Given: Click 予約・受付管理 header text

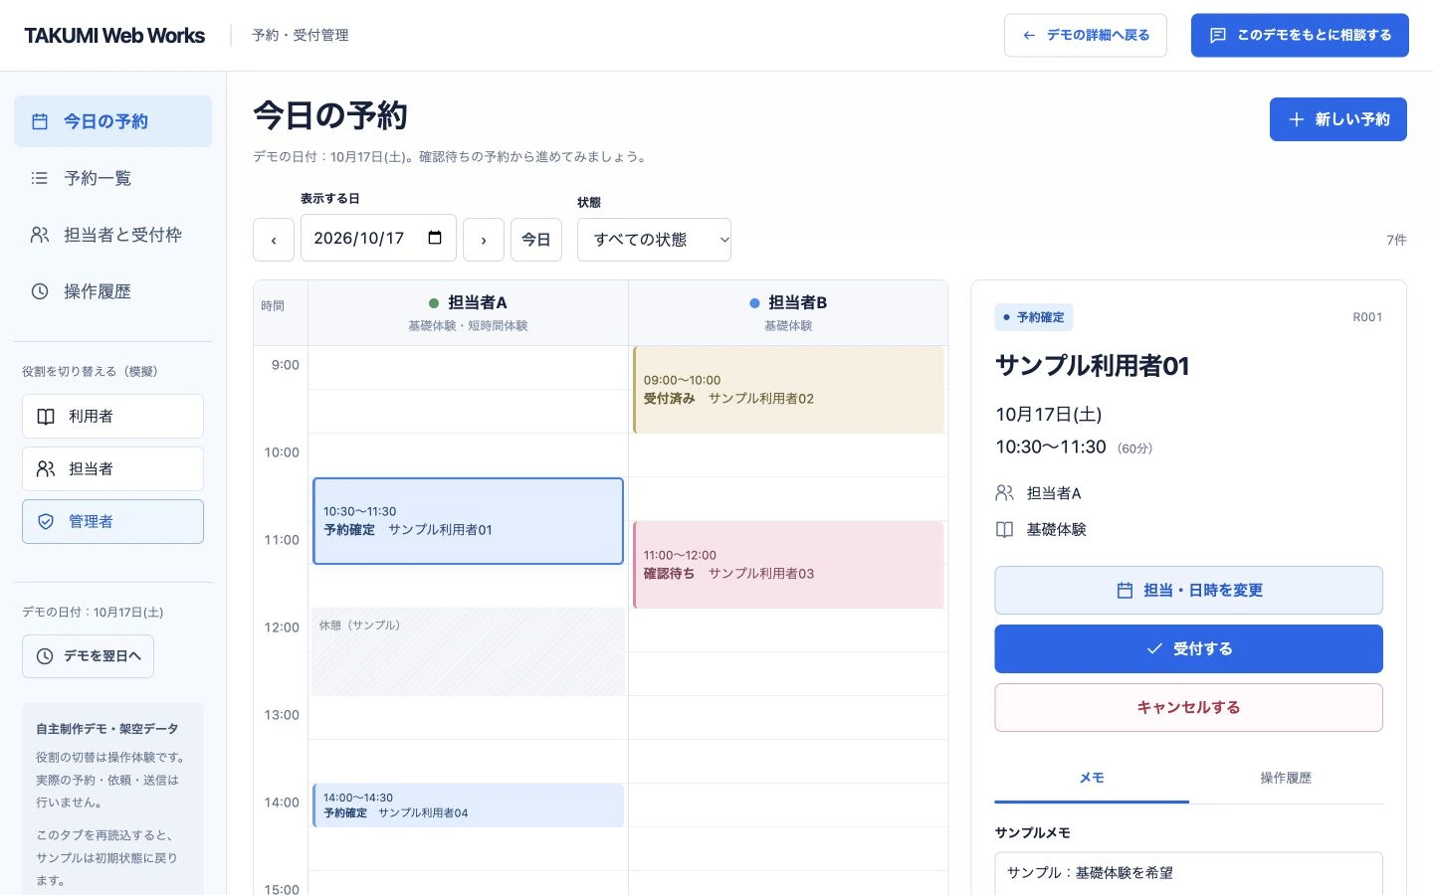Looking at the screenshot, I should pyautogui.click(x=301, y=36).
